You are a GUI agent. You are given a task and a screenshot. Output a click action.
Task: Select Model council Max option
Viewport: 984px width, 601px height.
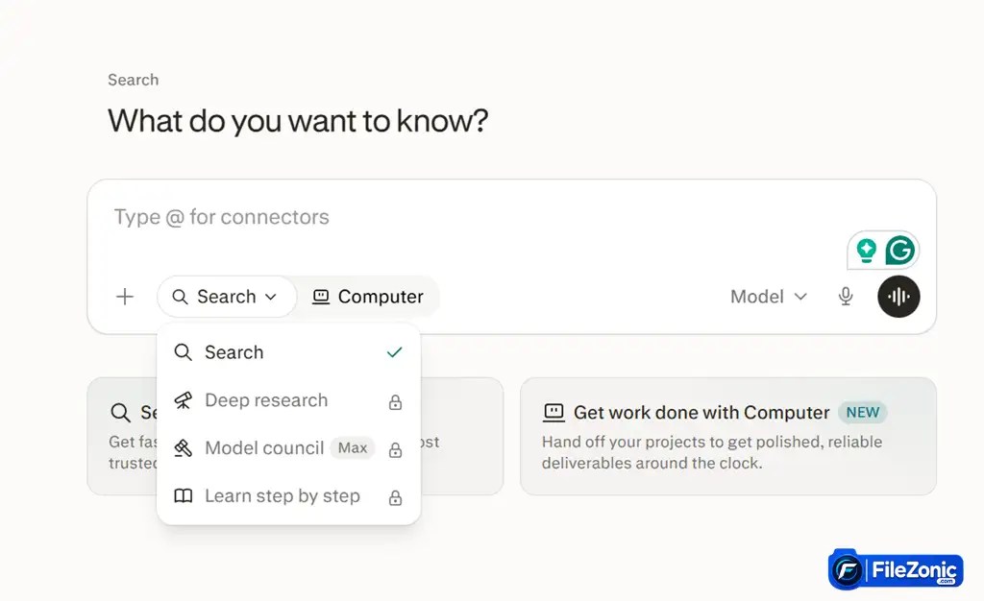pos(288,448)
